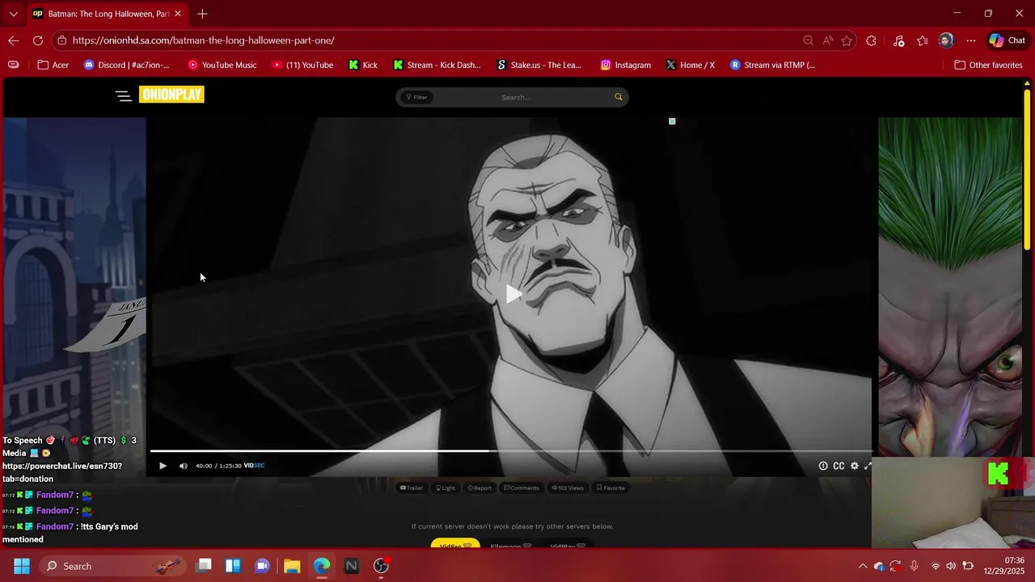Screen dimensions: 1035x582
Task: Open a new browser tab
Action: (202, 14)
